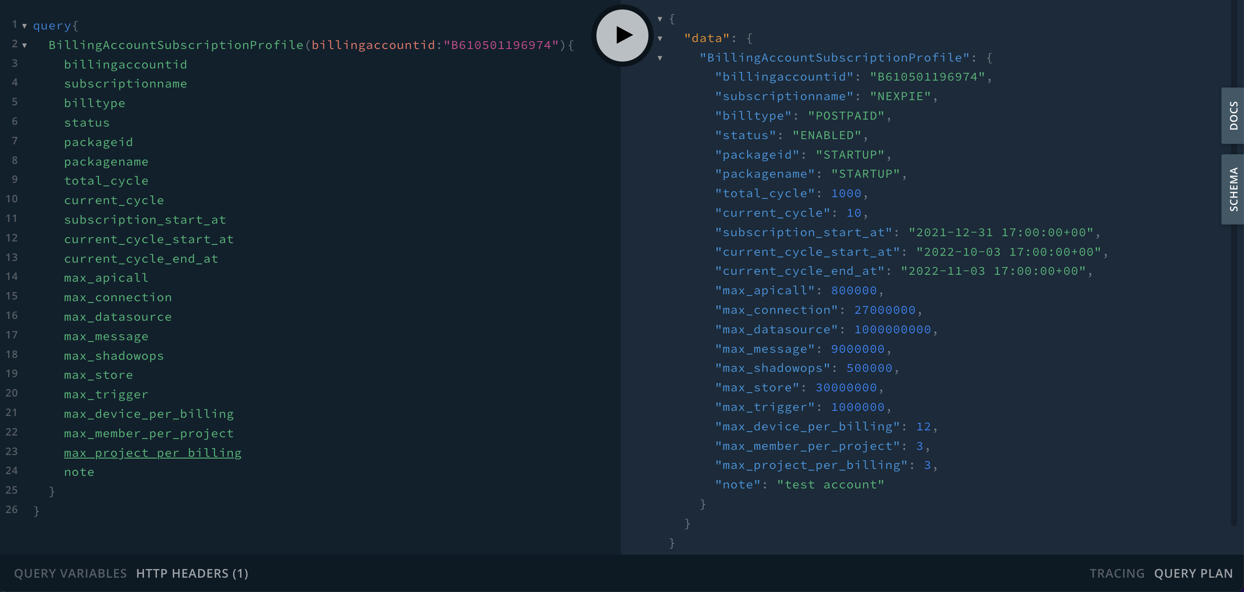This screenshot has width=1244, height=592.
Task: Click the total_cycle field in the query
Action: tap(106, 181)
